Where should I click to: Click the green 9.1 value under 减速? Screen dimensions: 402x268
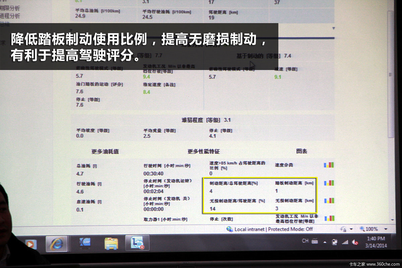[x=278, y=77]
